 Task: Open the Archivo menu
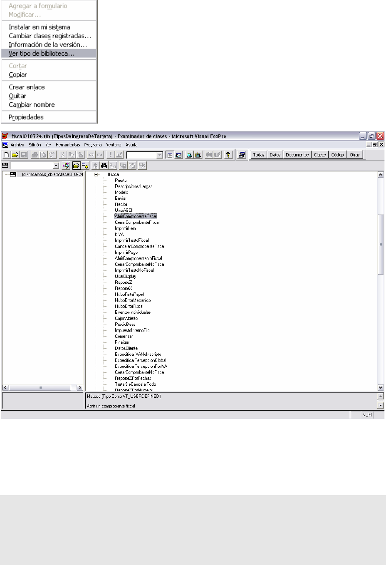click(x=17, y=145)
